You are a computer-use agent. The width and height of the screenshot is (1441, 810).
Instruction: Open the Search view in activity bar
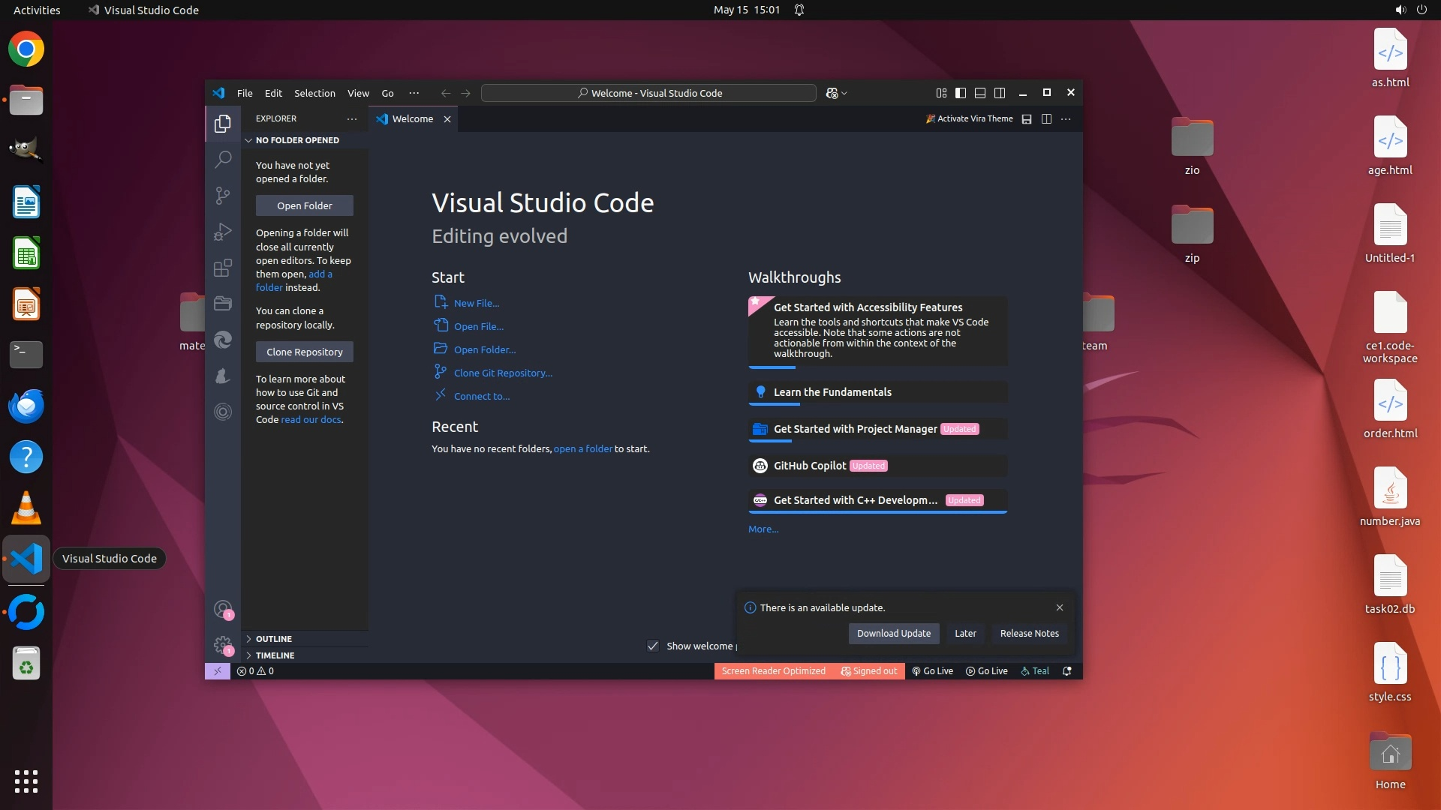223,159
